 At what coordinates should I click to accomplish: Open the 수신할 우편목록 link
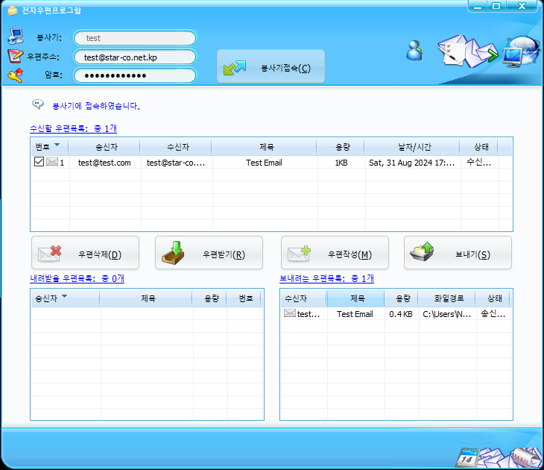click(x=73, y=128)
